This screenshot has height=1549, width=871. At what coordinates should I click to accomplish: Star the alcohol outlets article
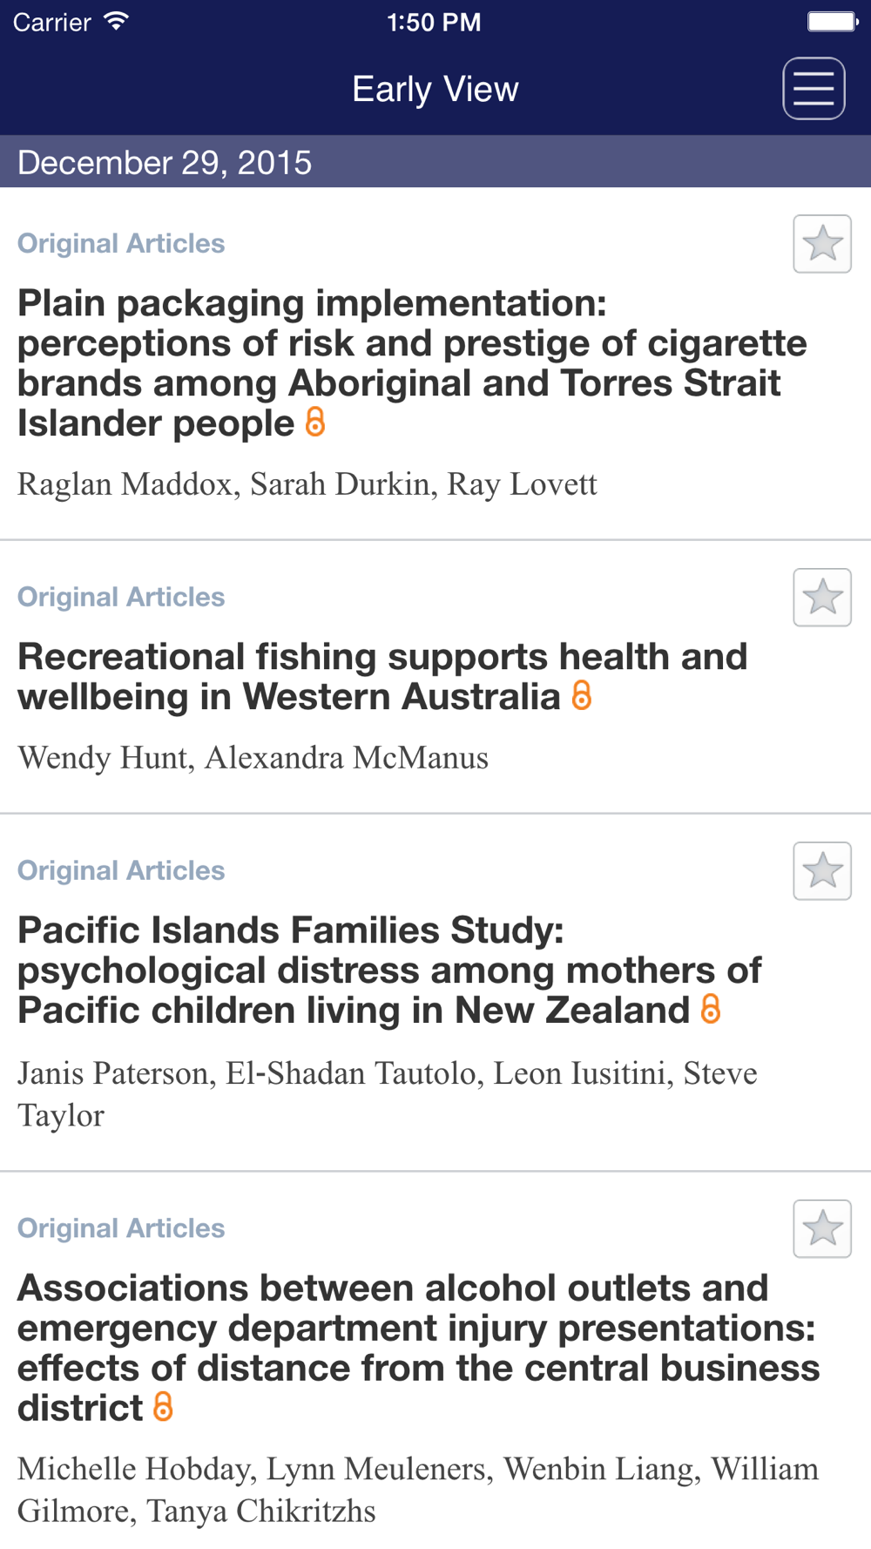[822, 1228]
